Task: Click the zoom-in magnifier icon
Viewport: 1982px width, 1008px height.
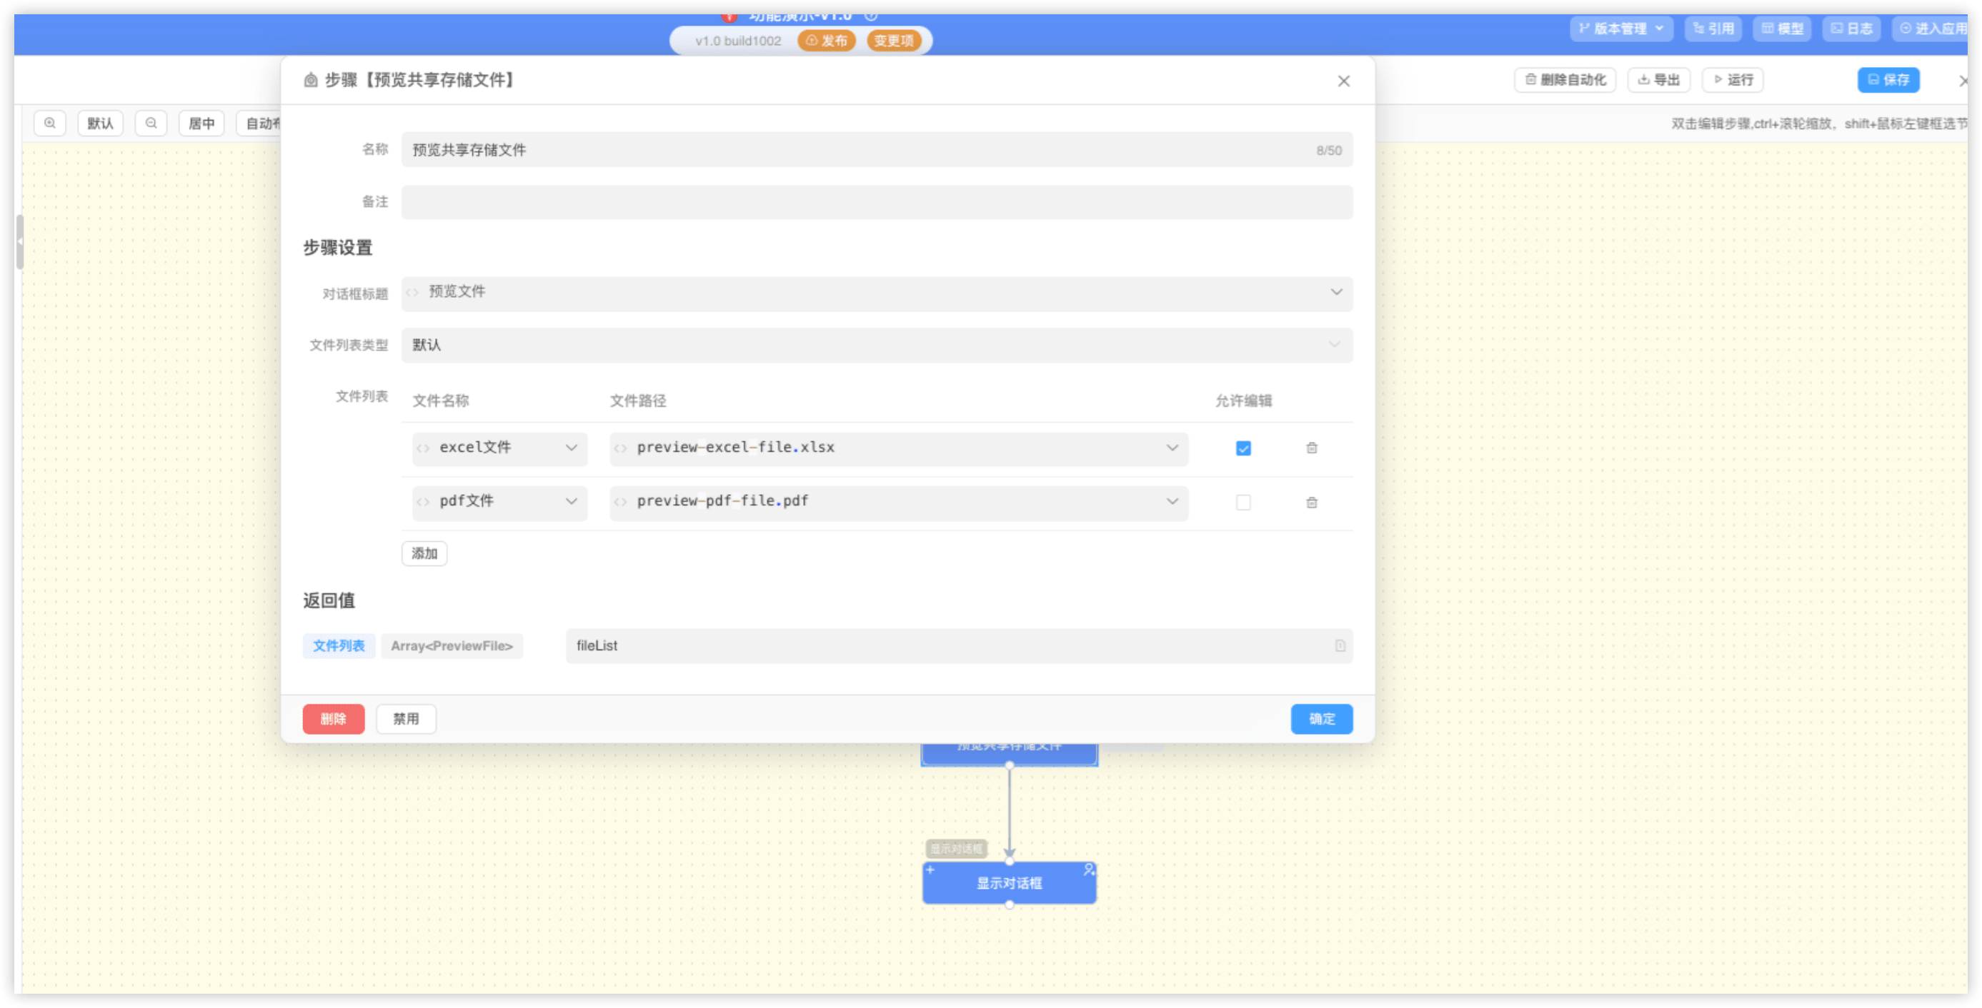Action: [x=50, y=123]
